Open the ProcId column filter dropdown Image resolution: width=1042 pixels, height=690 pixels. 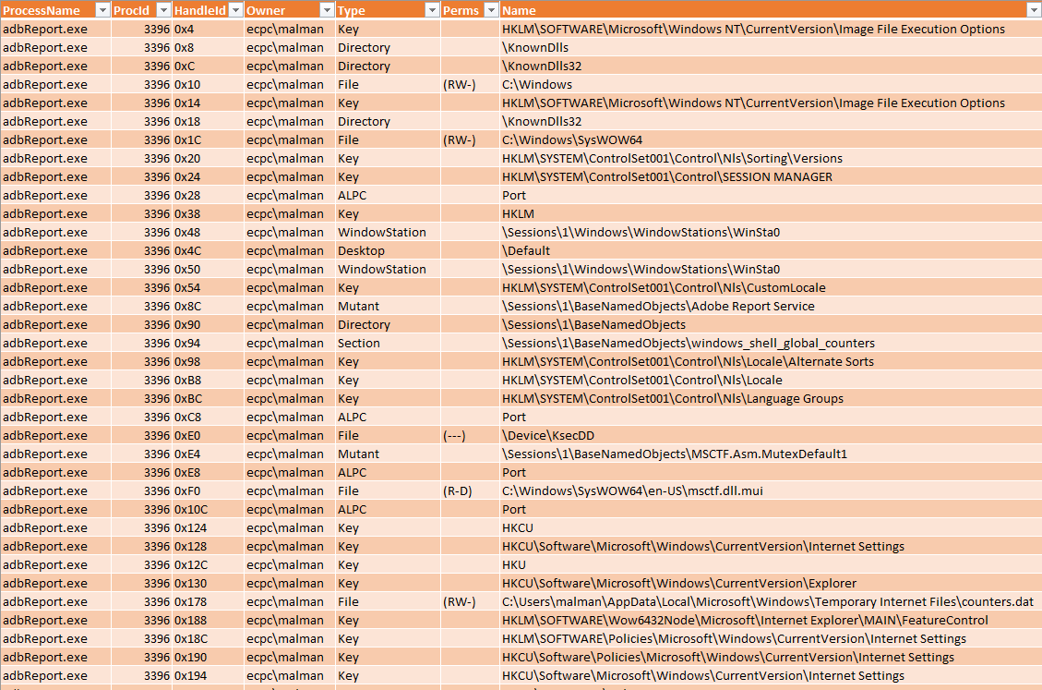coord(163,10)
